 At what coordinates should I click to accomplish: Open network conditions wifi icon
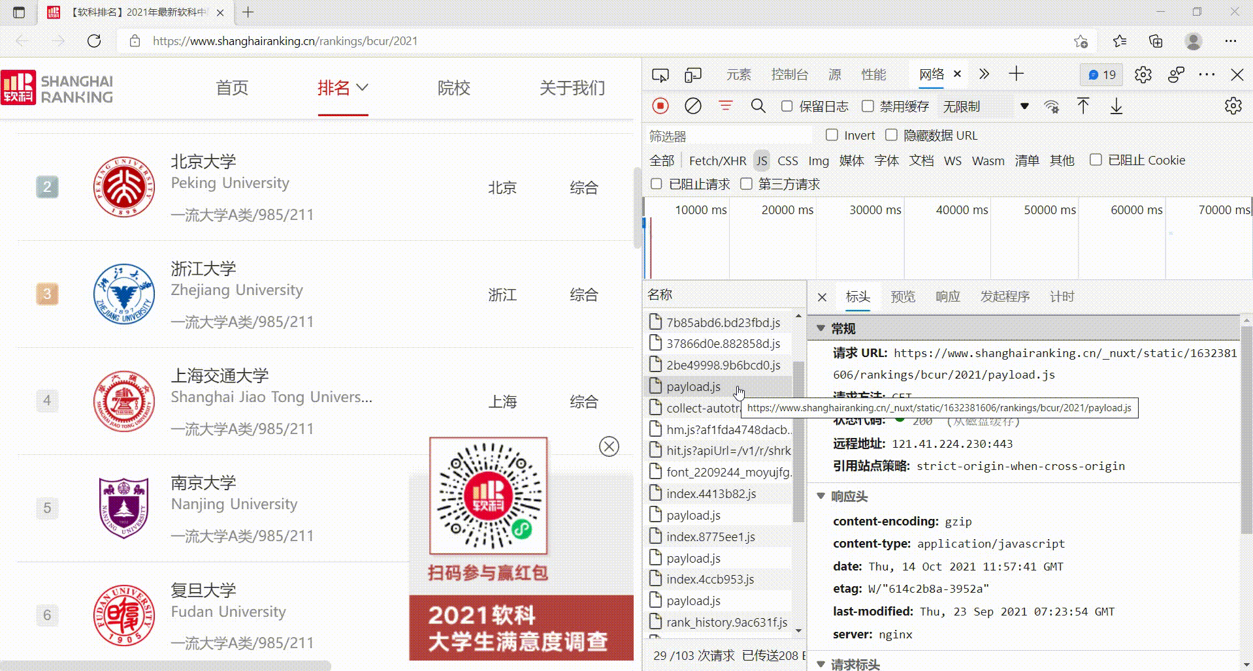(1051, 106)
